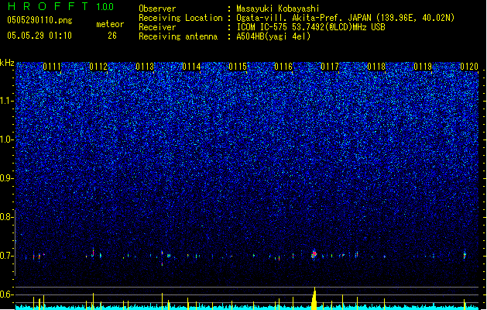The width and height of the screenshot is (487, 310).
Task: Click the file name 0505290110.png
Action: pyautogui.click(x=39, y=20)
